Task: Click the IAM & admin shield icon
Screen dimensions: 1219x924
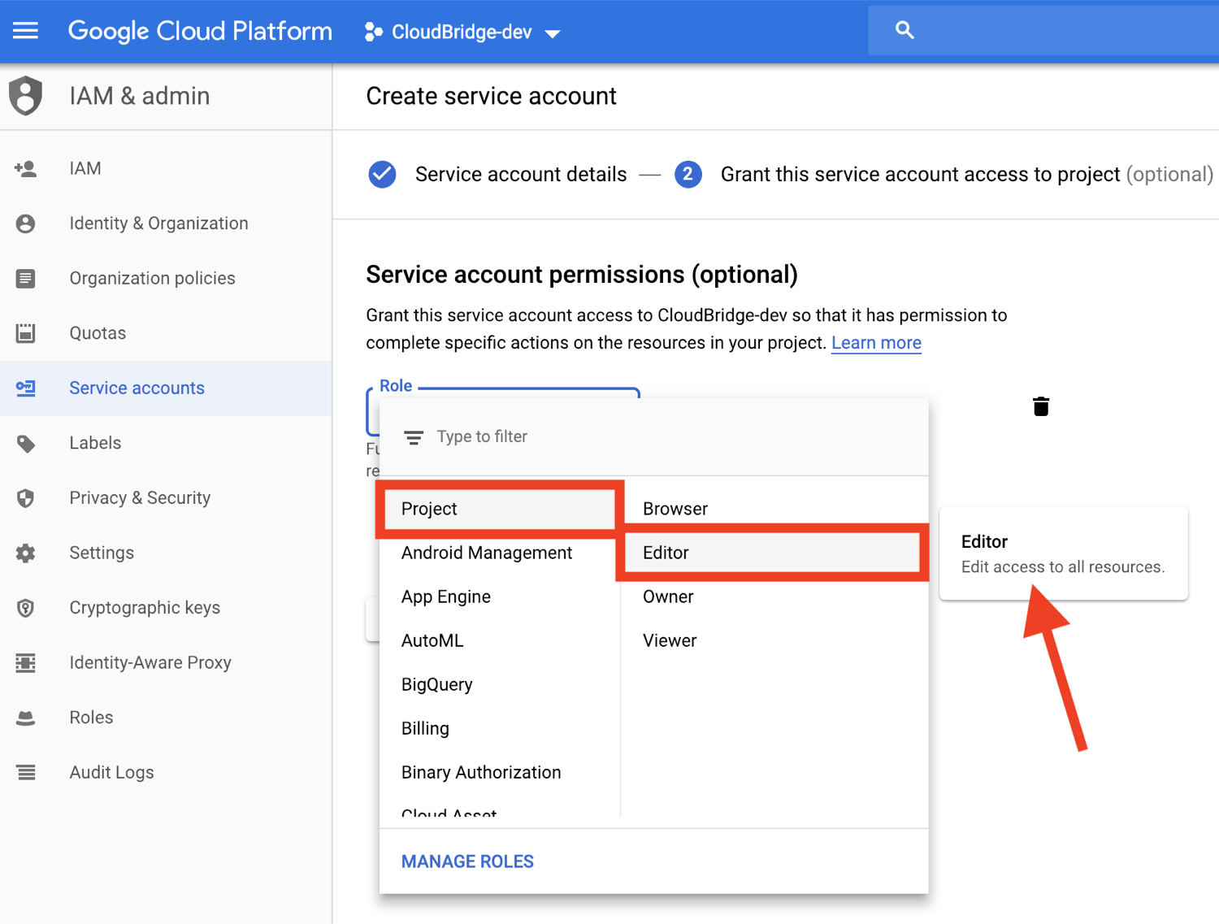Action: tap(25, 96)
